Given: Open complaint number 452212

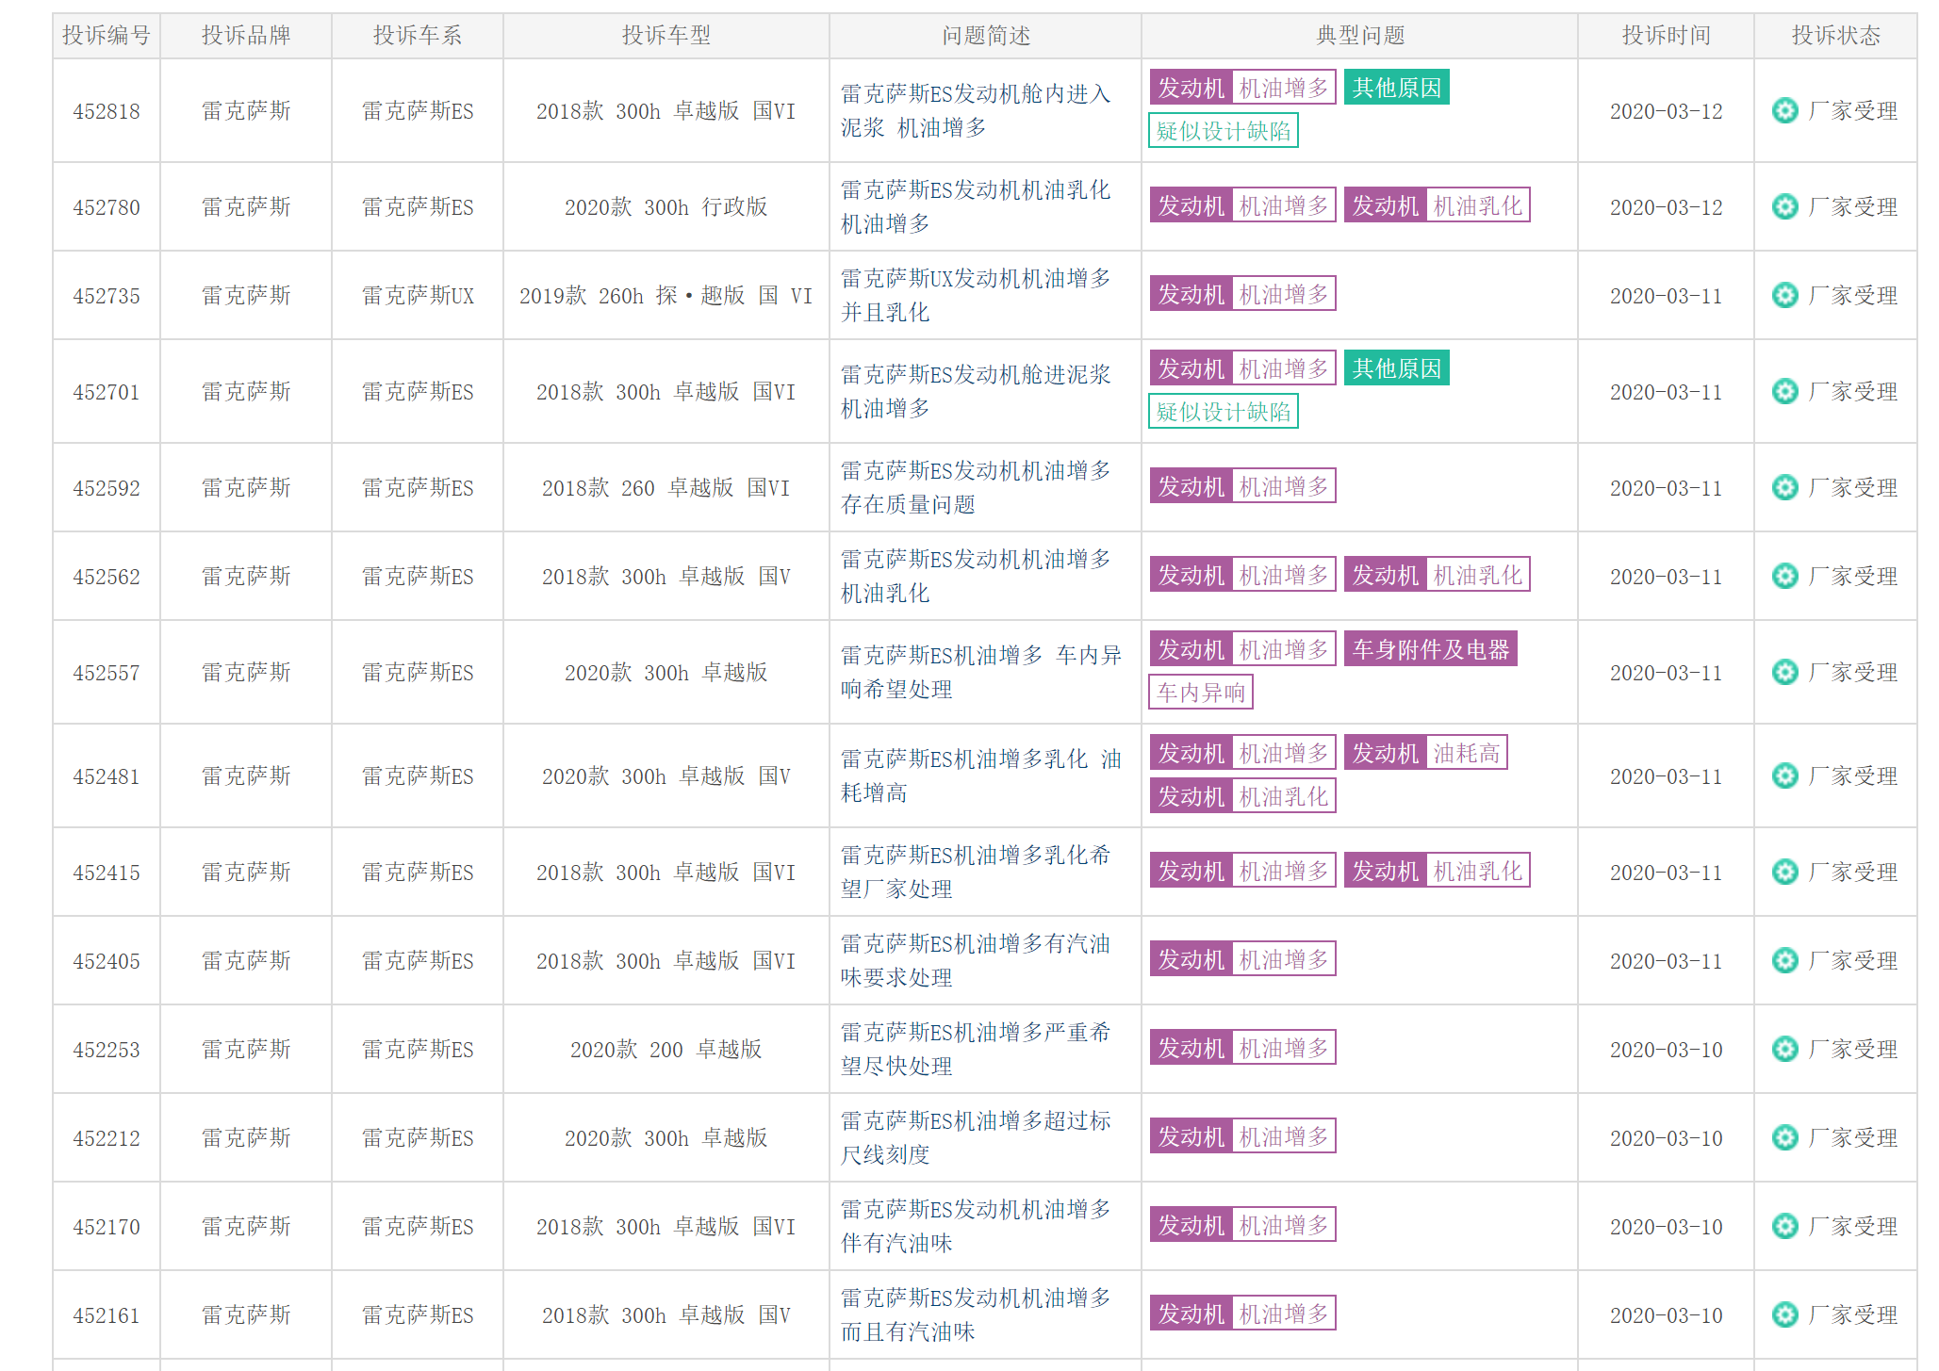Looking at the screenshot, I should (107, 1138).
